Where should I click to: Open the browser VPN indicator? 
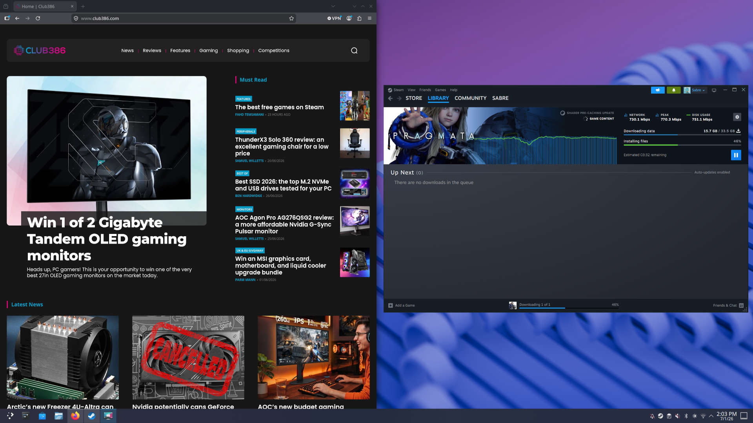tap(335, 18)
